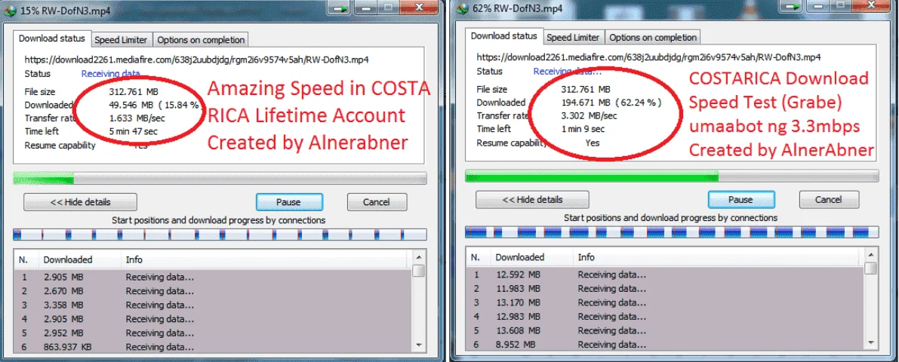The width and height of the screenshot is (899, 362).
Task: Click Hide details button in the 62% window
Action: click(x=532, y=200)
